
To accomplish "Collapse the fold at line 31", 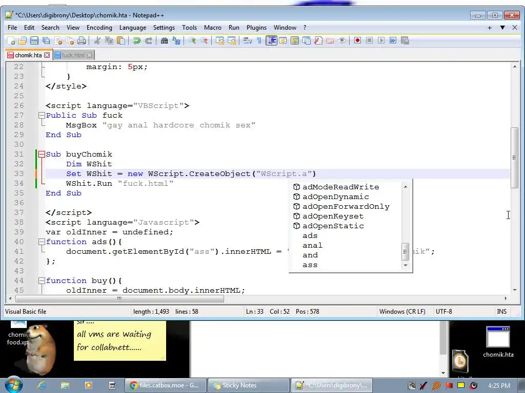I will (42, 155).
